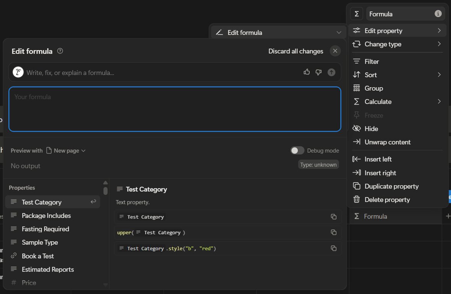
Task: Select Package Includes in properties list
Action: click(46, 216)
